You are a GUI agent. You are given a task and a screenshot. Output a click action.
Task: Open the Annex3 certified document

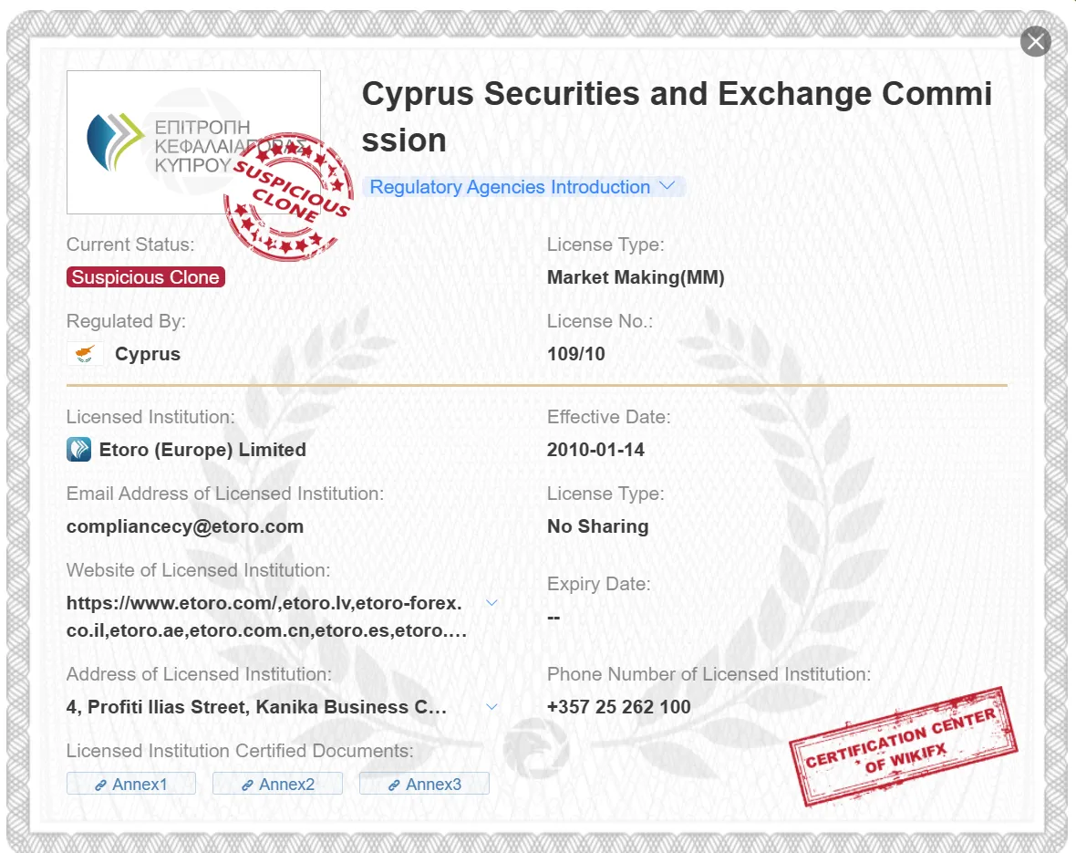pyautogui.click(x=424, y=784)
